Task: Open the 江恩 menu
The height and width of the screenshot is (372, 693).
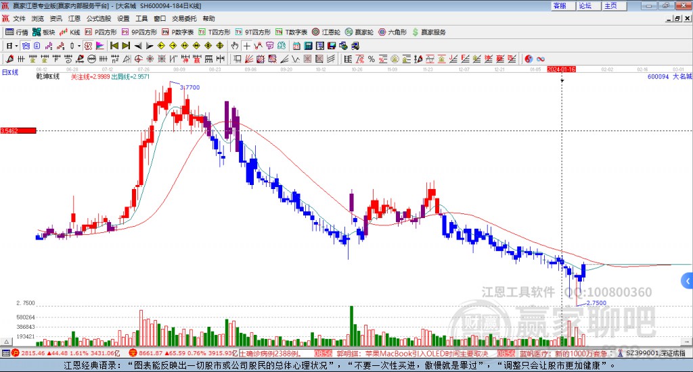Action: point(74,18)
